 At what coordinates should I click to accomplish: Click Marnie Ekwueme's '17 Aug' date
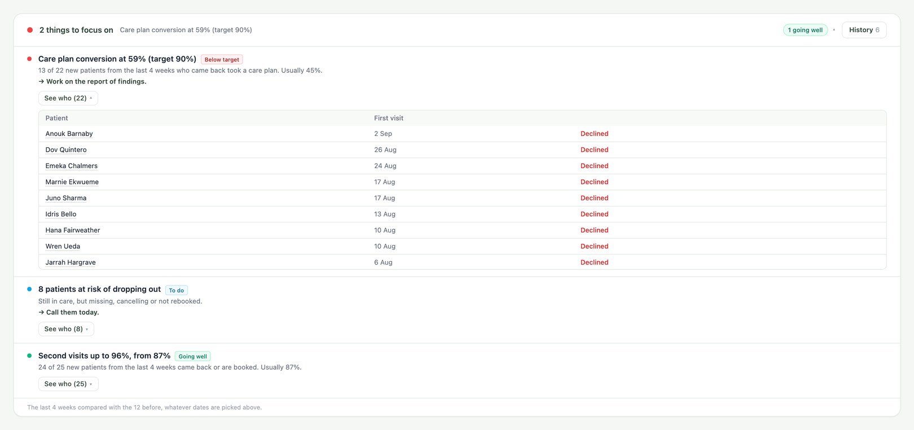click(385, 182)
